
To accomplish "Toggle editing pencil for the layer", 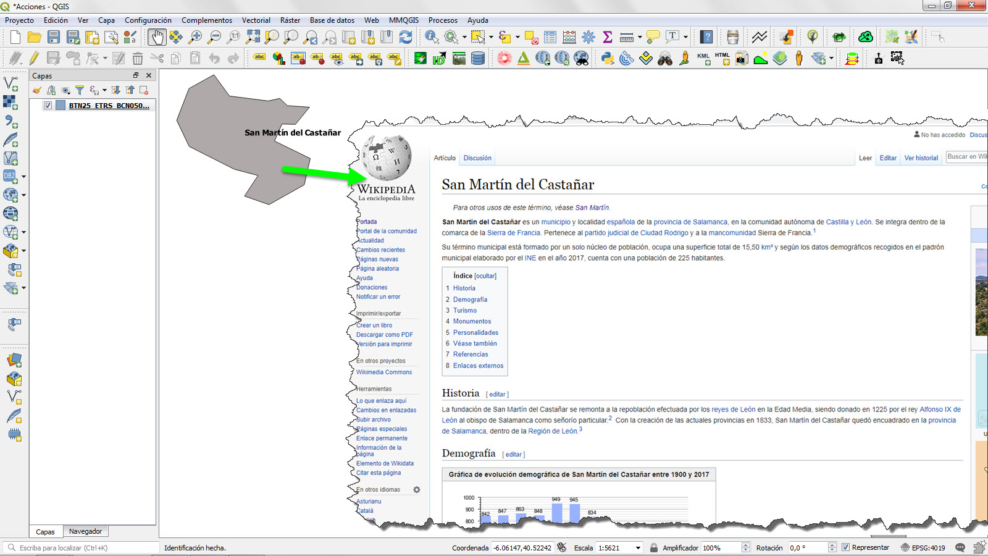I will tap(34, 59).
